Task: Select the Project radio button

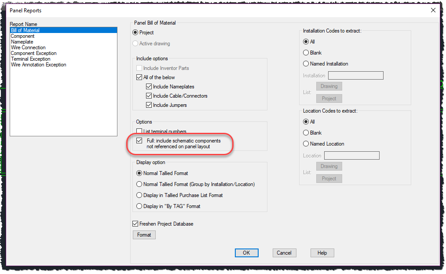Action: click(136, 33)
